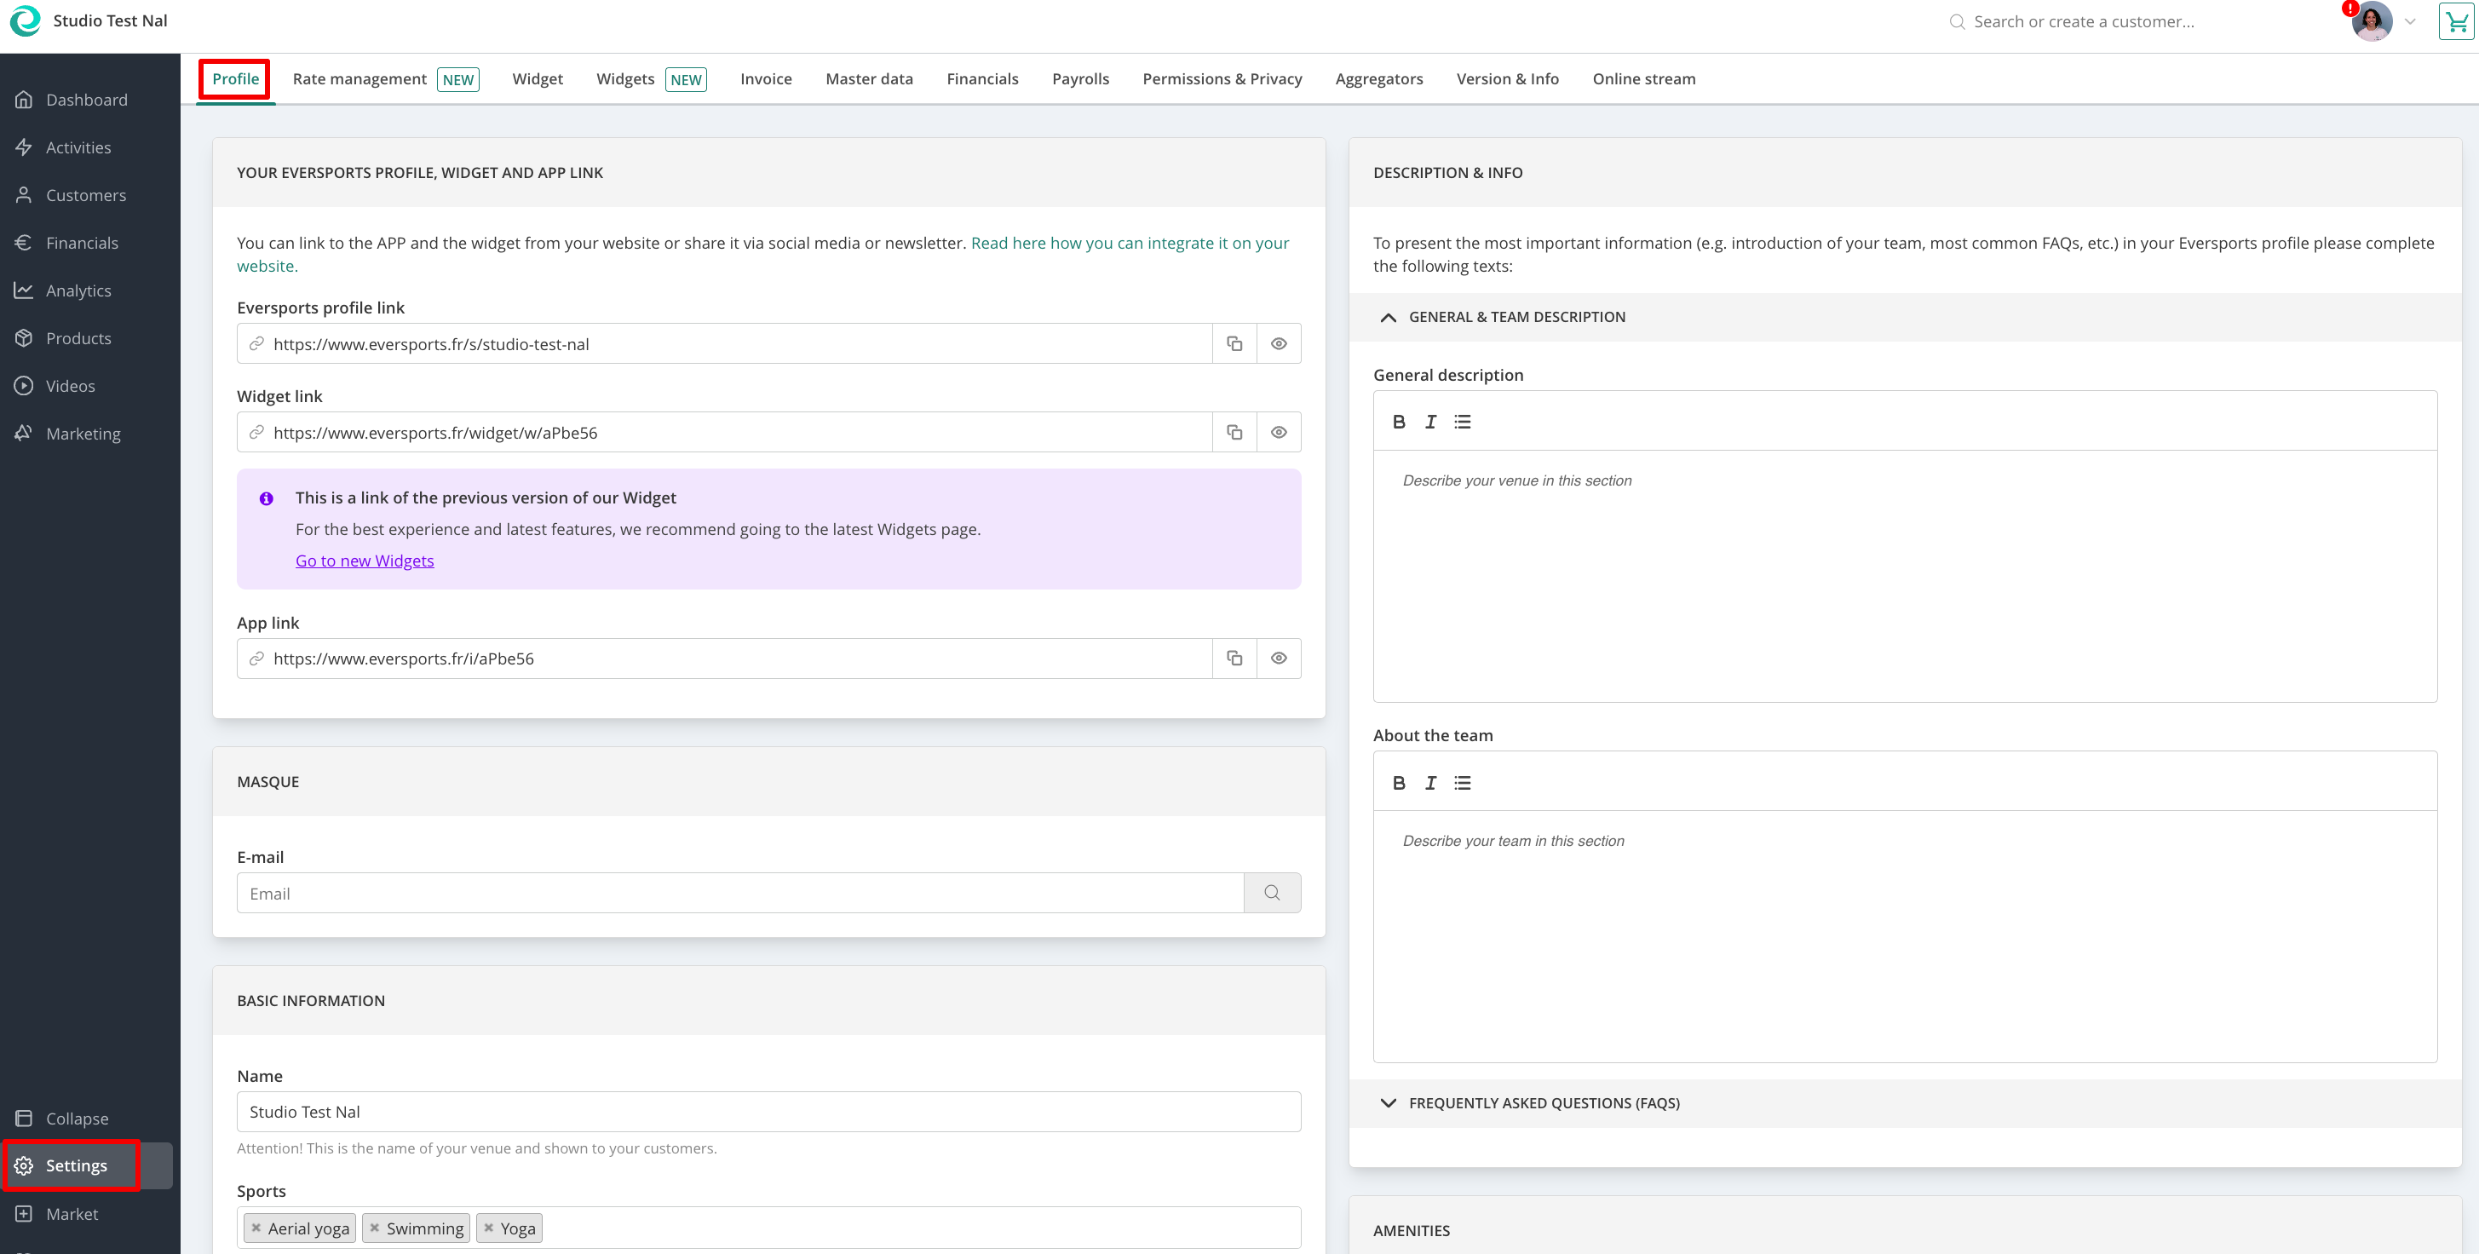Switch to Permissions & Privacy tab
This screenshot has height=1254, width=2479.
(x=1222, y=79)
